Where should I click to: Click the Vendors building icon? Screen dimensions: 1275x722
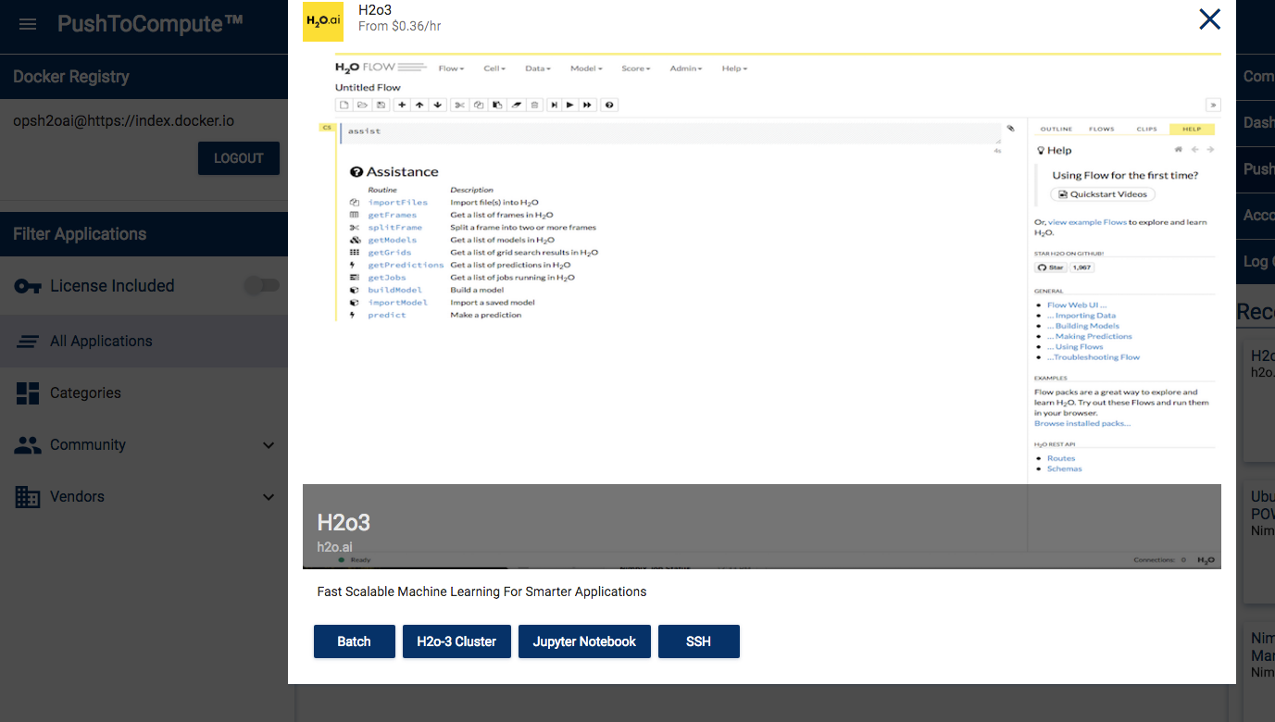[28, 497]
